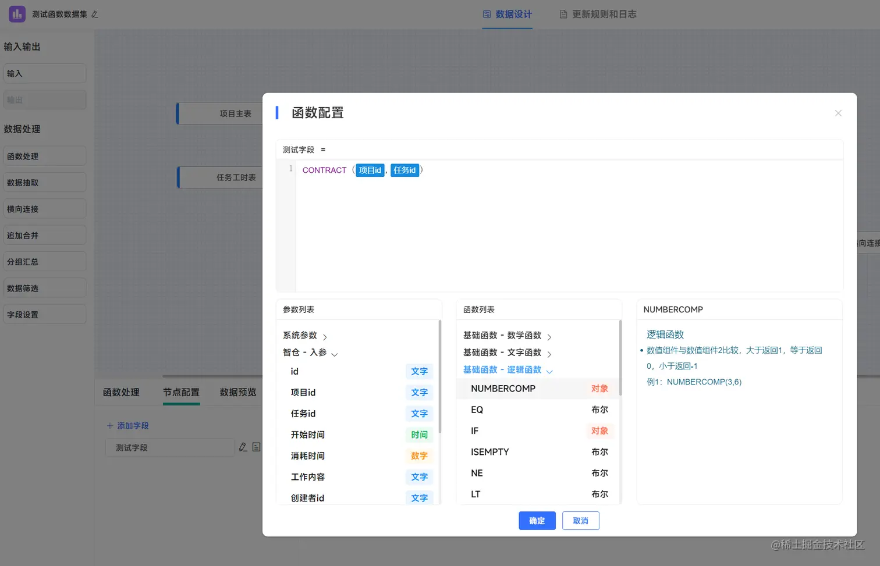Select the 任务id parameter row
The image size is (880, 566).
[359, 414]
